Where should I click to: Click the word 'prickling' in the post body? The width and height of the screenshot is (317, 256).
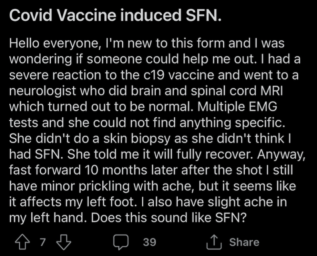104,186
